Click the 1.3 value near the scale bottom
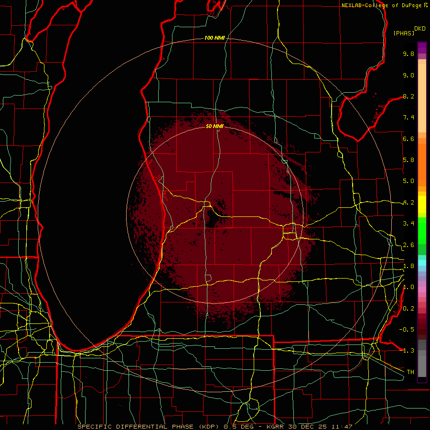This screenshot has width=430, height=430. [x=408, y=351]
